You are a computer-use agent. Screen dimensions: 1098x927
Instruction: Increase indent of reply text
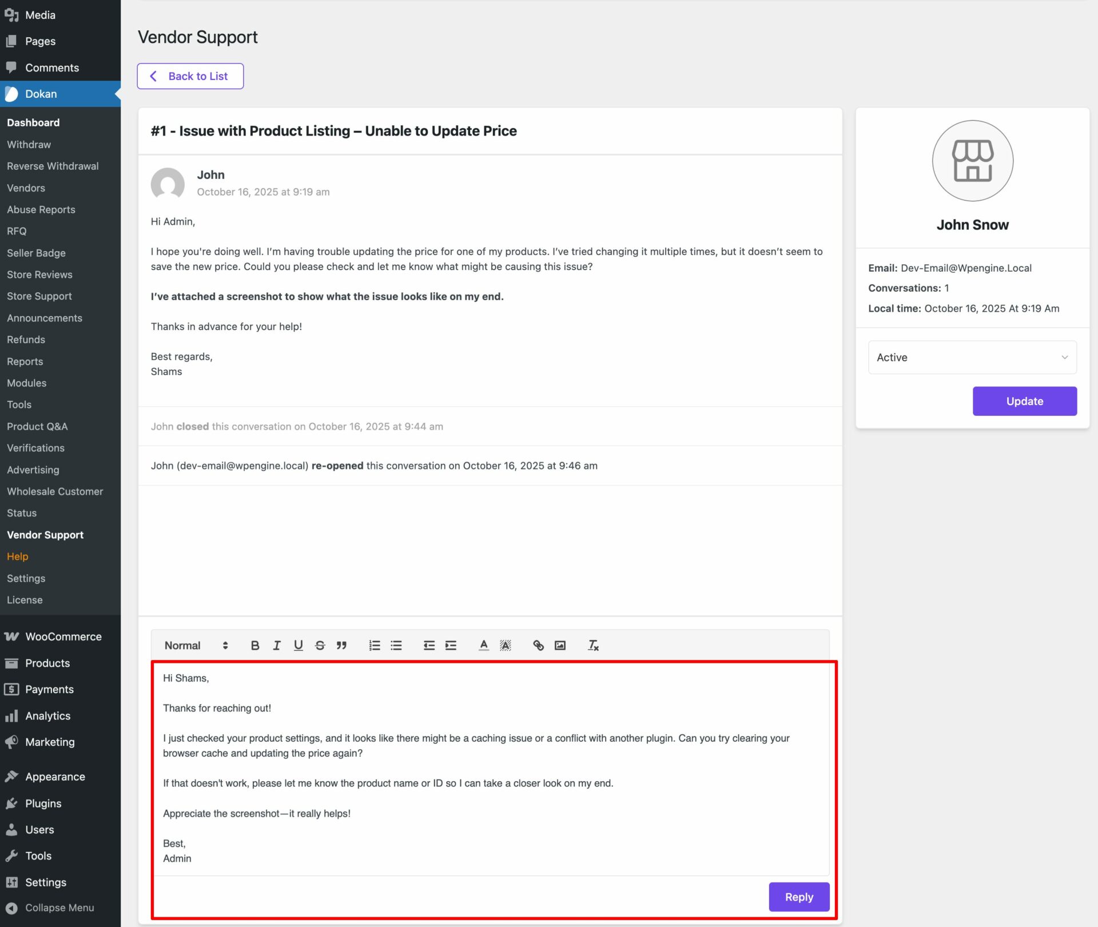click(451, 645)
